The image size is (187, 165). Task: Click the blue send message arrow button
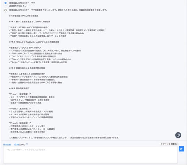(x=181, y=149)
